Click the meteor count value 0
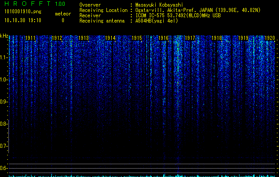Image resolution: width=279 pixels, height=177 pixels. point(63,20)
